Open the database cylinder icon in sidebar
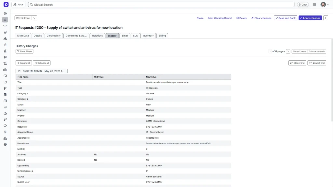 (x=5, y=32)
